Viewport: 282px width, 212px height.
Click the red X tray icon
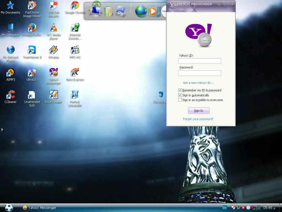pos(243,208)
